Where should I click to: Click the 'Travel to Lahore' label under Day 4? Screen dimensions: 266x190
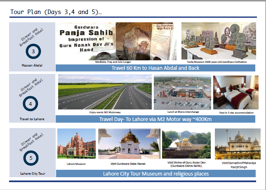tap(32, 119)
